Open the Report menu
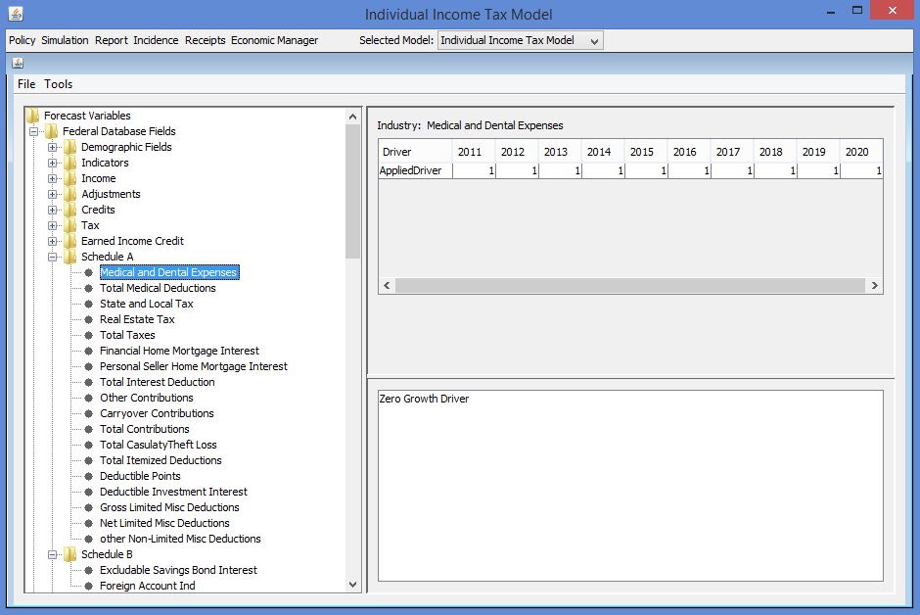Screen dimensions: 920x615 [111, 40]
